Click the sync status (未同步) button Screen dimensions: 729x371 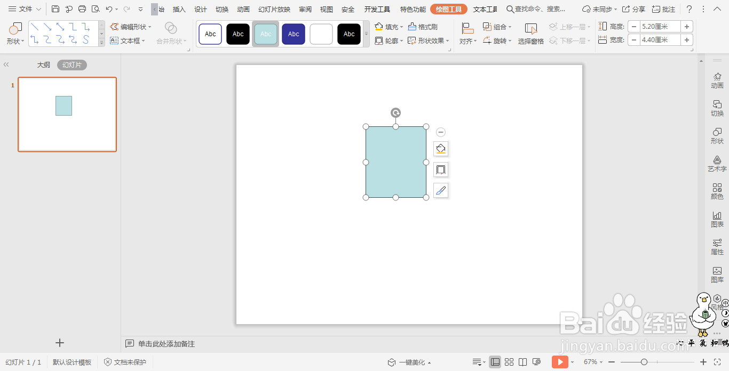(599, 9)
